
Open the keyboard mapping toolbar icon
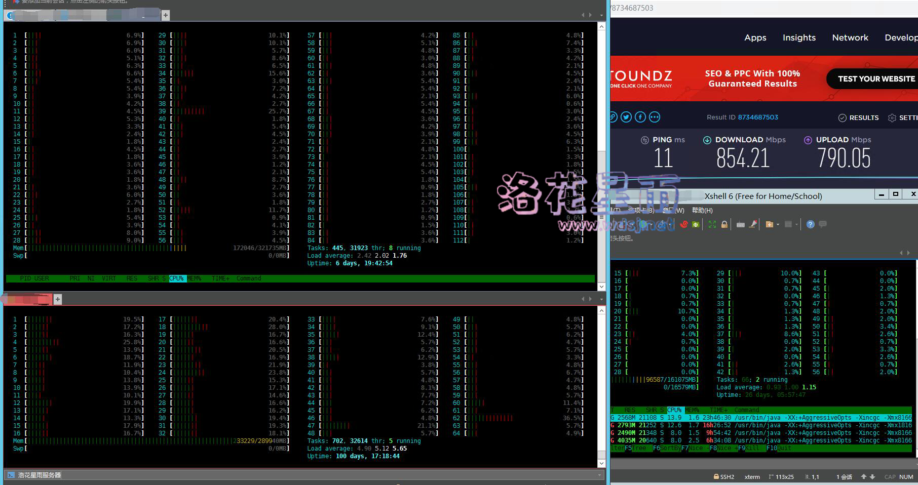click(741, 224)
